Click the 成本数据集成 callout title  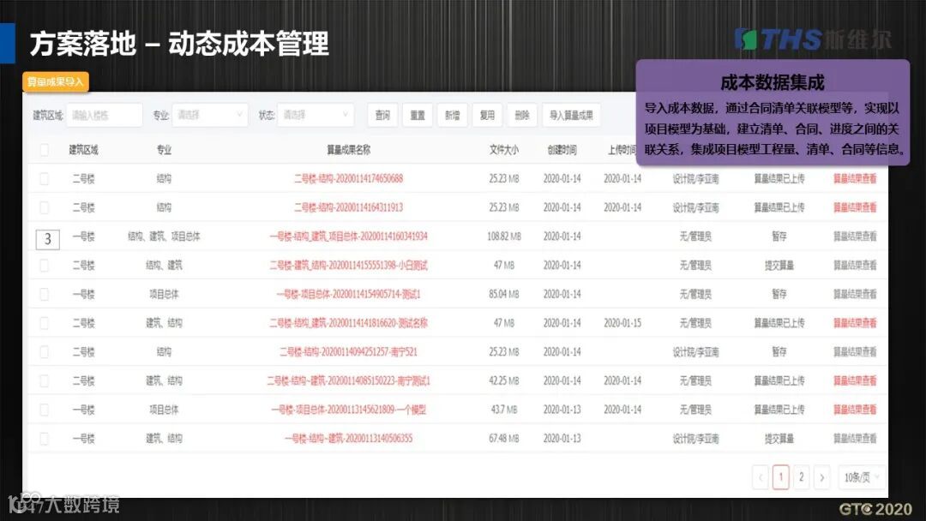[x=773, y=82]
